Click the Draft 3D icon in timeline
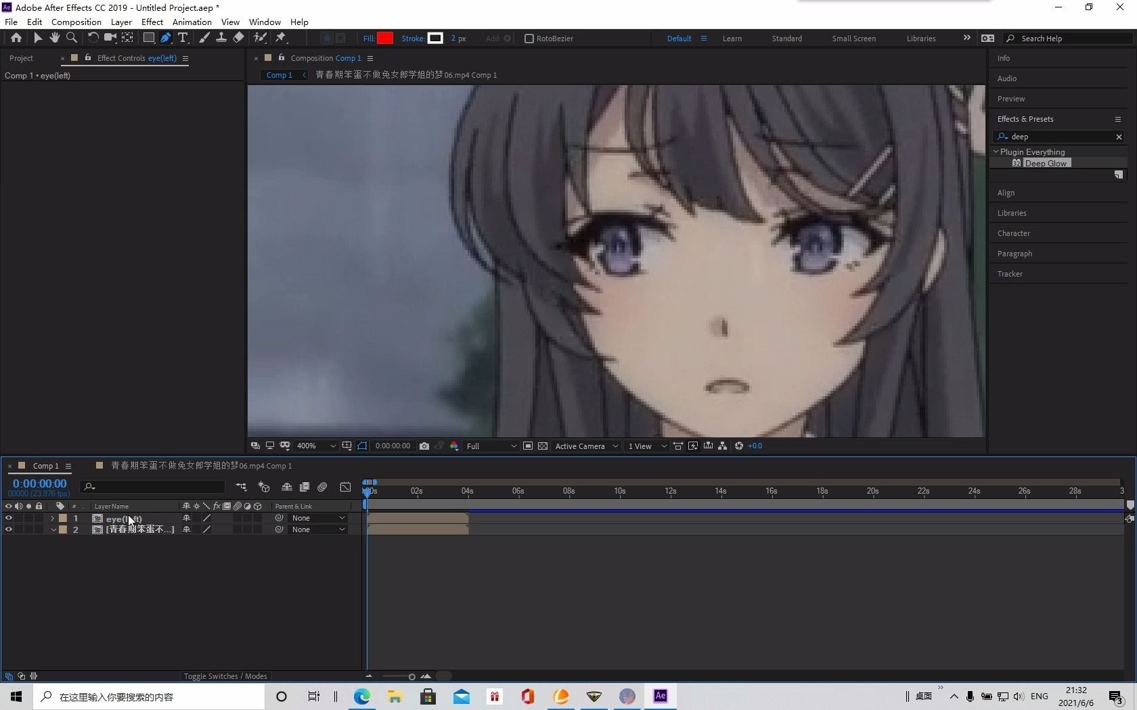The image size is (1137, 710). (264, 487)
